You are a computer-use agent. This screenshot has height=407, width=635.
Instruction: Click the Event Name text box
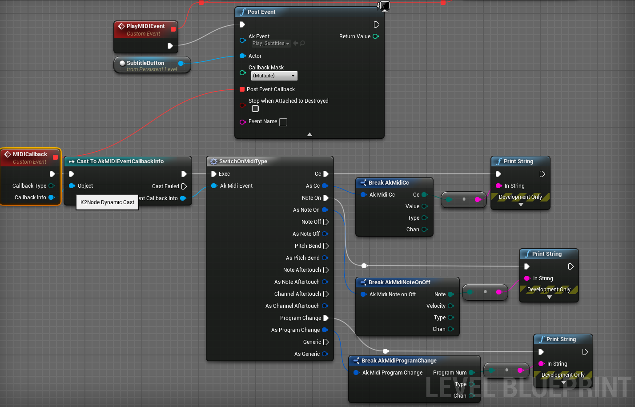283,122
